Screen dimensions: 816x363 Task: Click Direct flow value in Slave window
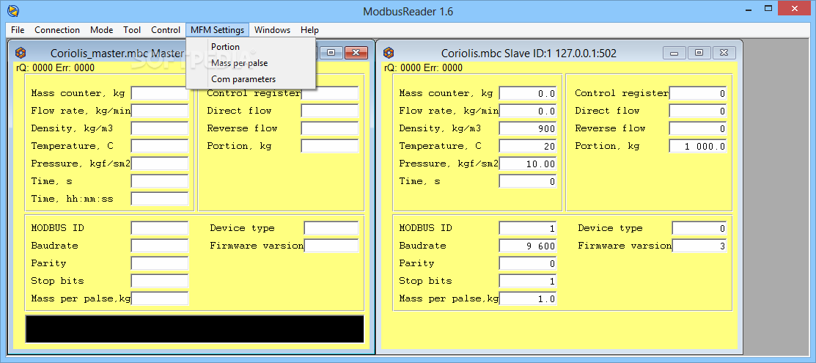[698, 111]
